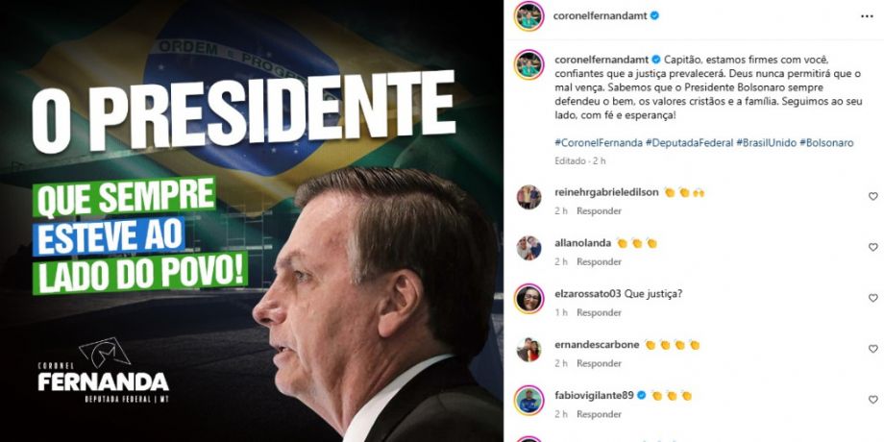Tap the heart beside ernandescarbone's comment

tap(872, 349)
